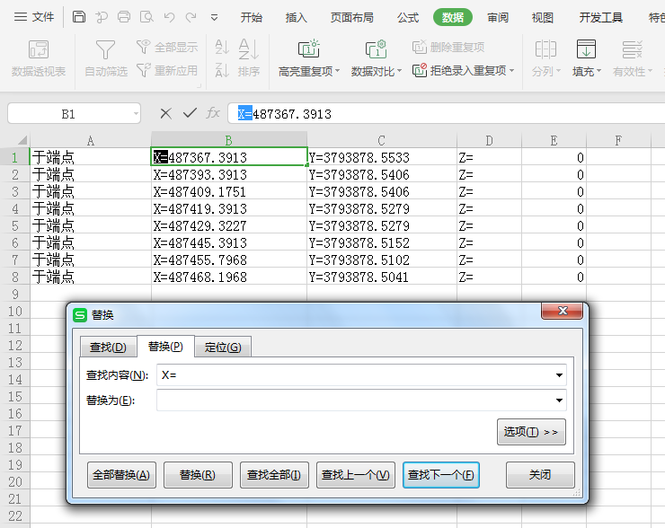
Task: Click 重新应用 filter option
Action: coord(167,70)
